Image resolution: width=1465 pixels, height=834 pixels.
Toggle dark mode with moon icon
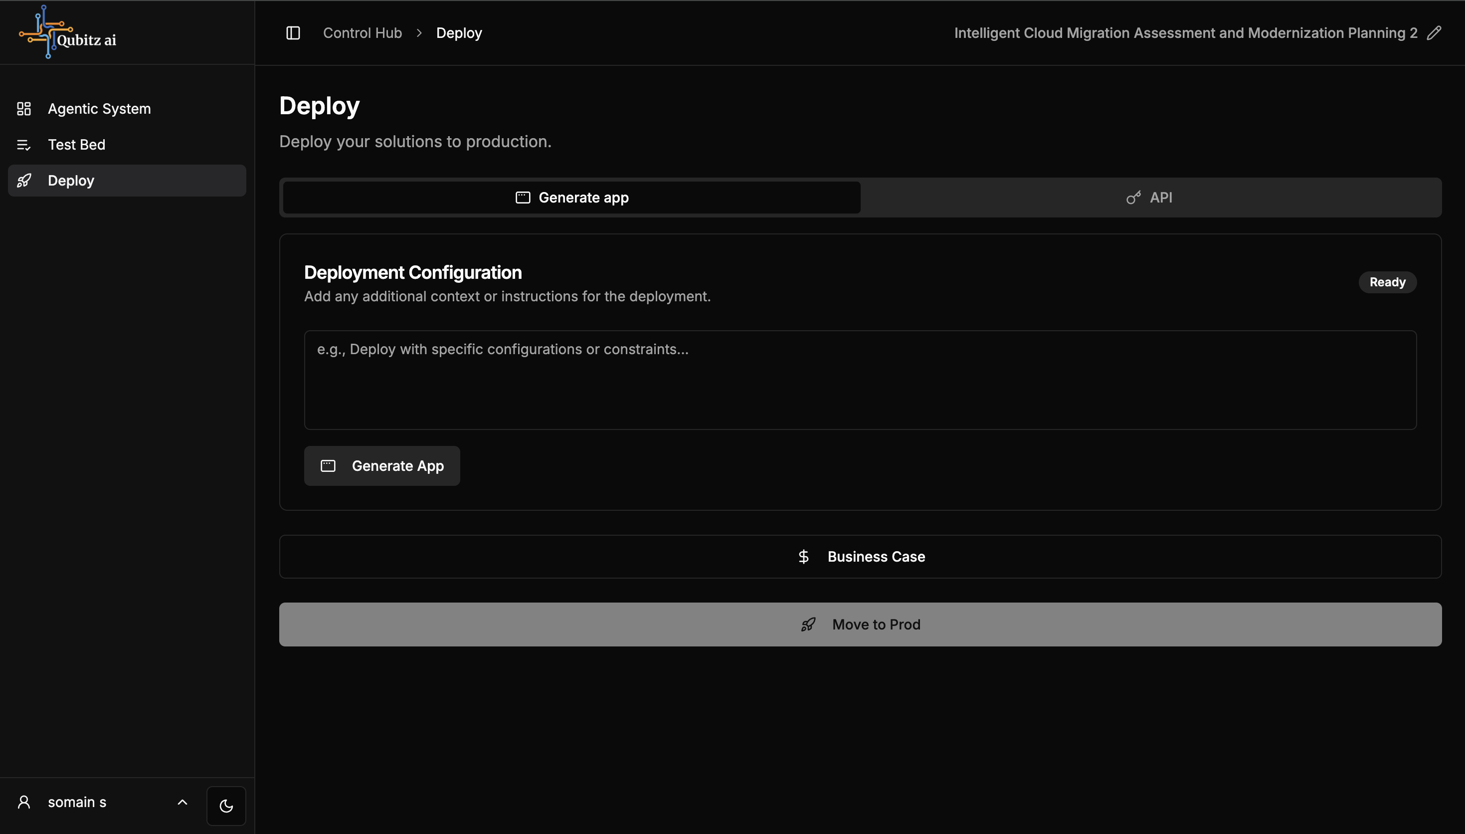[226, 806]
